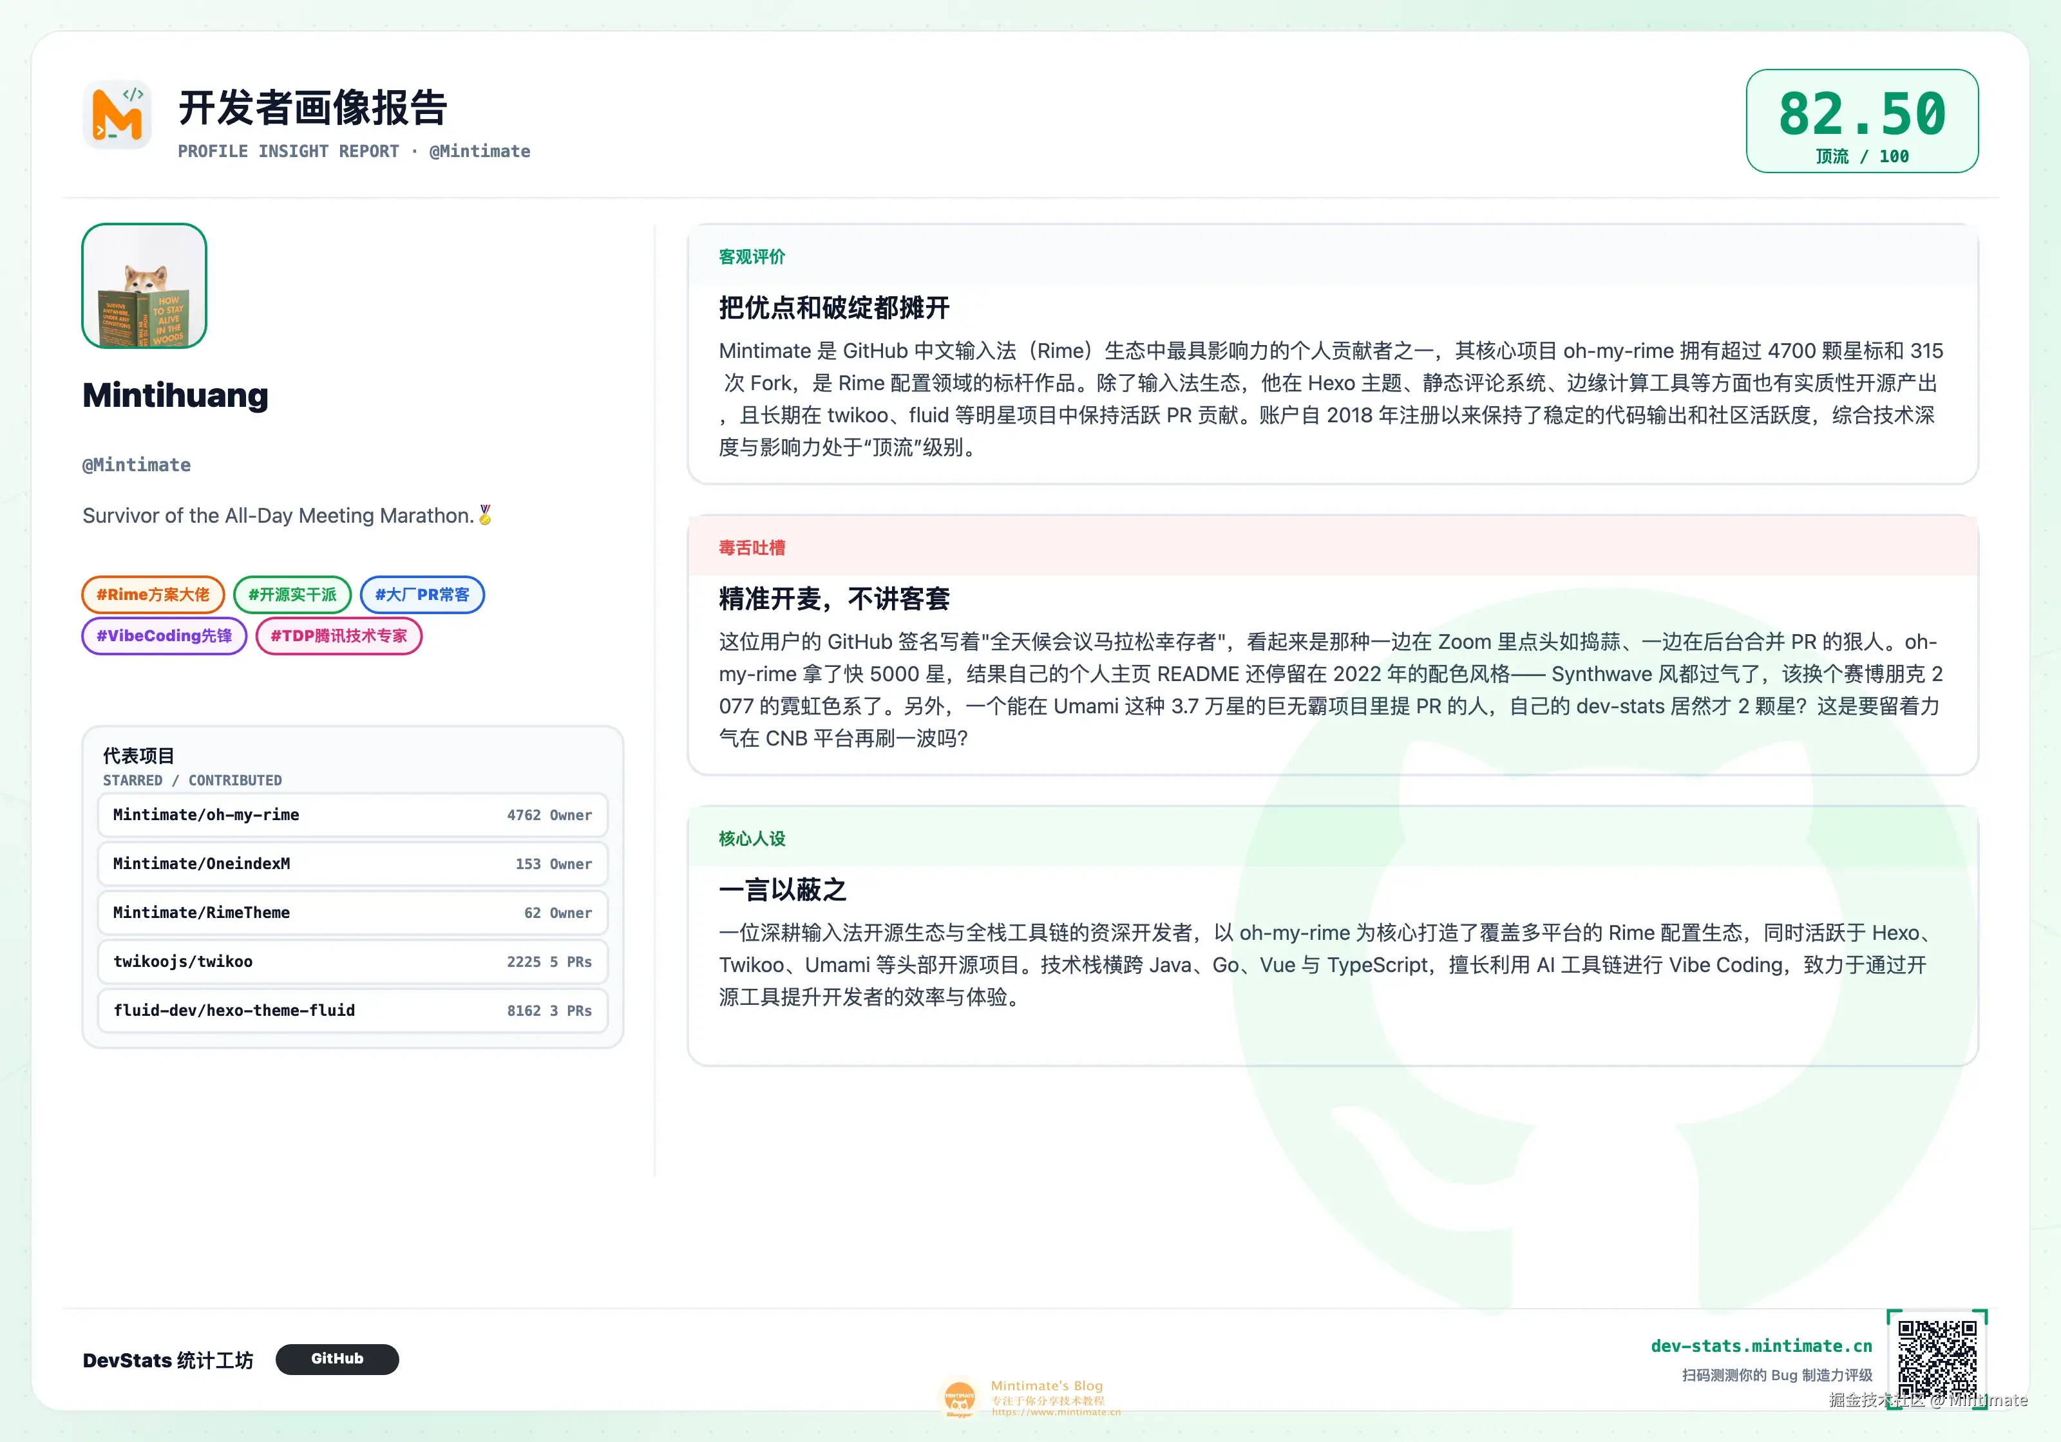Image resolution: width=2061 pixels, height=1442 pixels.
Task: Open the Mintimate/oh-my-rime project row
Action: pyautogui.click(x=353, y=815)
